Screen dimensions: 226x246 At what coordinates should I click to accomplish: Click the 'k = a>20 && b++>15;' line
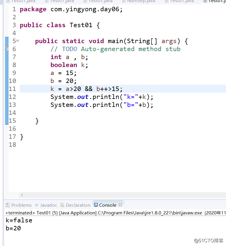point(86,89)
